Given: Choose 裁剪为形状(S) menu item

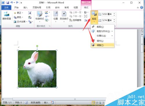Looking at the screenshot, I should (102, 31).
